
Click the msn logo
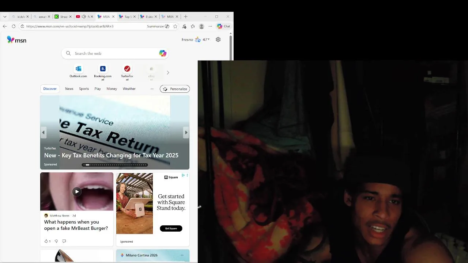(17, 40)
